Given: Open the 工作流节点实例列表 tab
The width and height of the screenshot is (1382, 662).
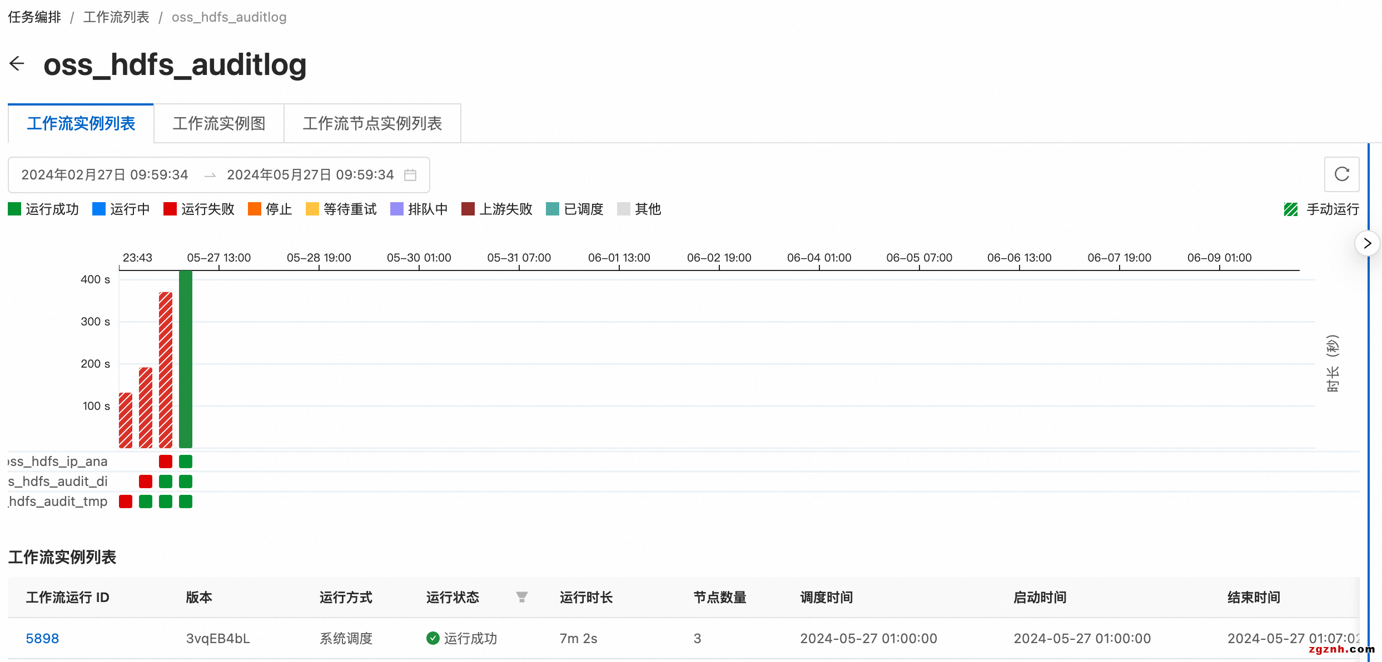Looking at the screenshot, I should point(372,123).
